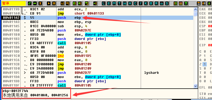Viewport: 212px width, 100px height.
Task: Select the call instruction at 004011DF
Action: click(x=74, y=85)
